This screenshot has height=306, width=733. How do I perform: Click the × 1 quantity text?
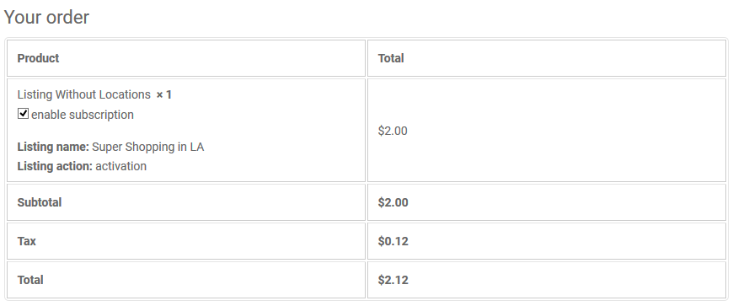click(x=164, y=94)
